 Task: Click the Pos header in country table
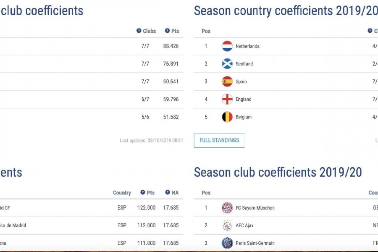206,31
